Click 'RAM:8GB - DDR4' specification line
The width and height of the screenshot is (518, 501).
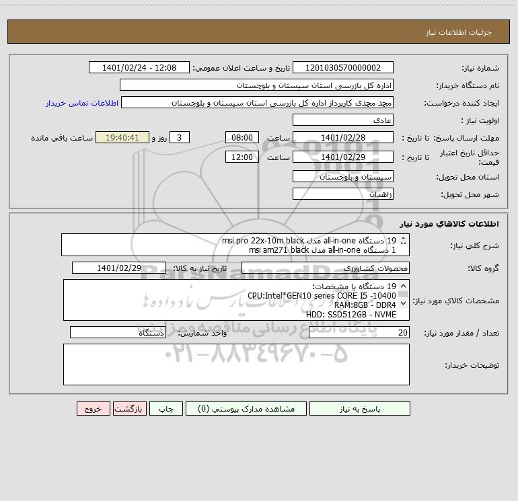point(365,305)
